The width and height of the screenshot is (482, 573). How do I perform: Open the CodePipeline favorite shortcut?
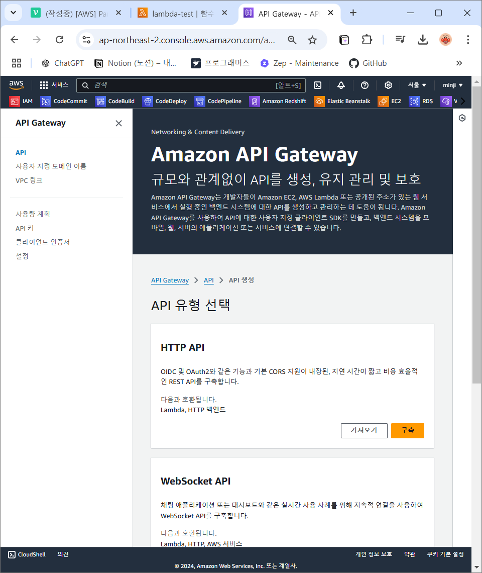point(218,101)
